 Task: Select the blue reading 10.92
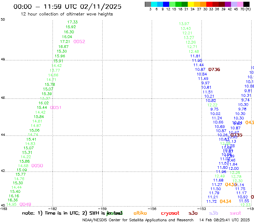tap(242, 197)
